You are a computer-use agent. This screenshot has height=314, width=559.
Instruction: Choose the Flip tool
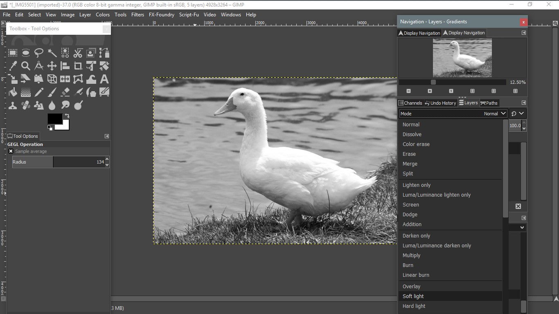point(65,79)
